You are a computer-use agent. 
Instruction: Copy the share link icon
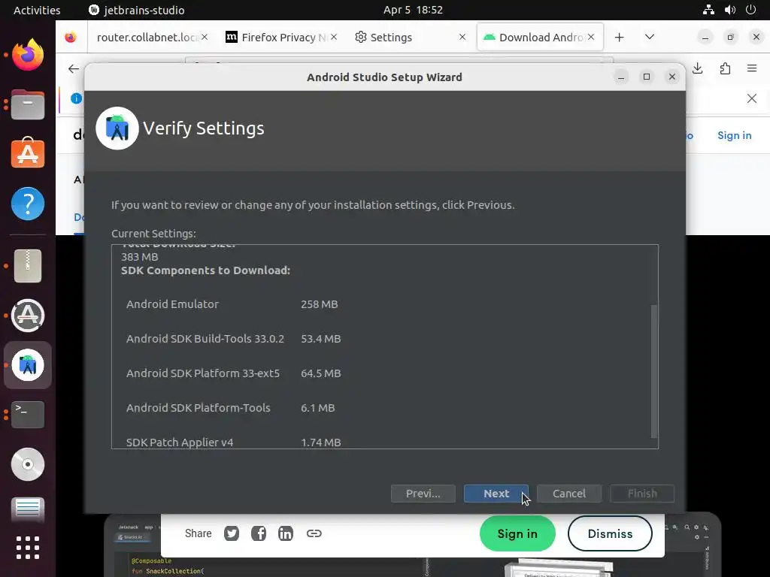coord(314,533)
